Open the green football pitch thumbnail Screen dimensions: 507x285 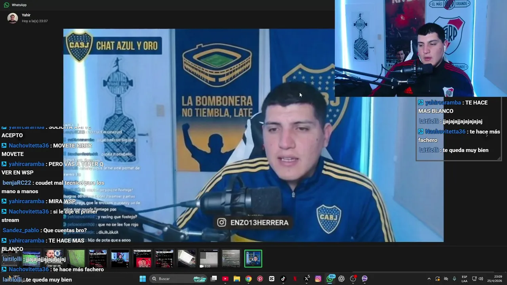(x=76, y=258)
